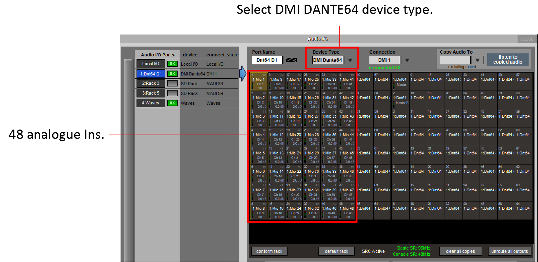Select the 3:Rack 5 port entry
The height and width of the screenshot is (262, 538).
pos(151,93)
